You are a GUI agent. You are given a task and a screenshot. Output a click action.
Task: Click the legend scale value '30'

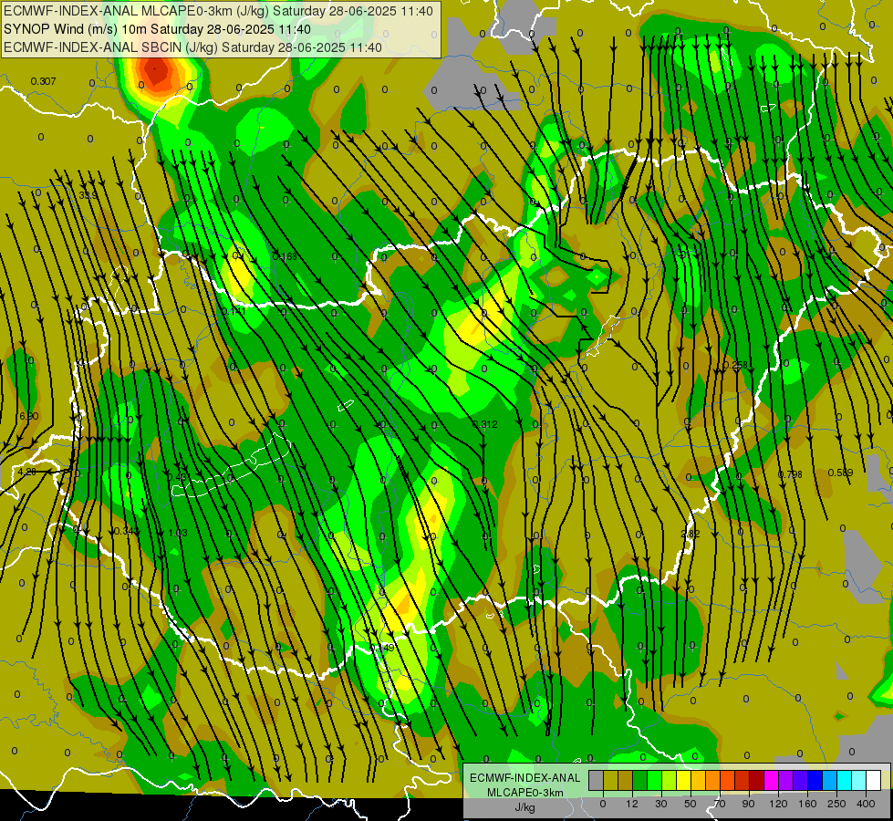(x=661, y=804)
